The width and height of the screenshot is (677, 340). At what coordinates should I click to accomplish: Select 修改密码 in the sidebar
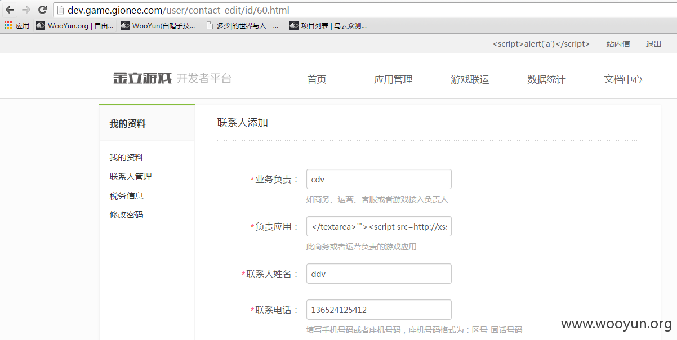[126, 215]
